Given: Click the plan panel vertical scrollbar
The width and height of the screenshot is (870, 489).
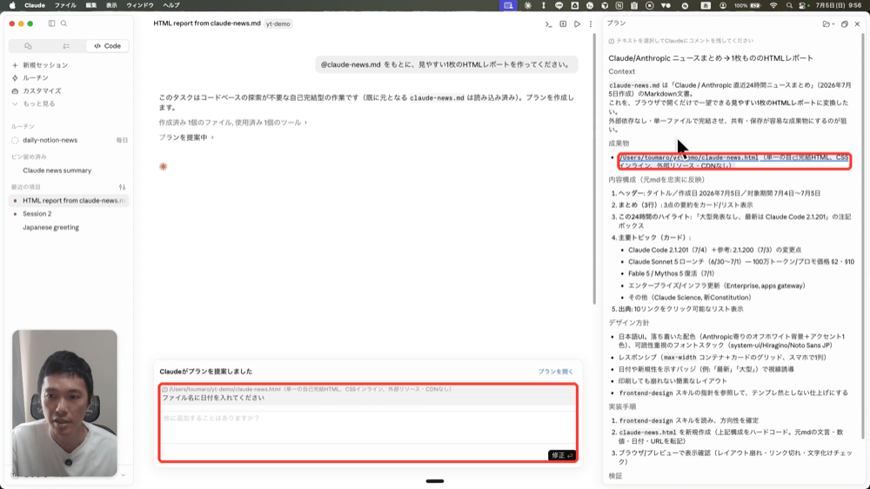Looking at the screenshot, I should pyautogui.click(x=863, y=236).
